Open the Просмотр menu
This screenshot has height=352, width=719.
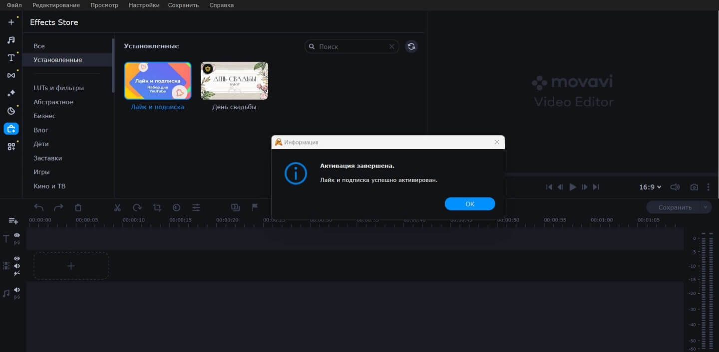104,5
